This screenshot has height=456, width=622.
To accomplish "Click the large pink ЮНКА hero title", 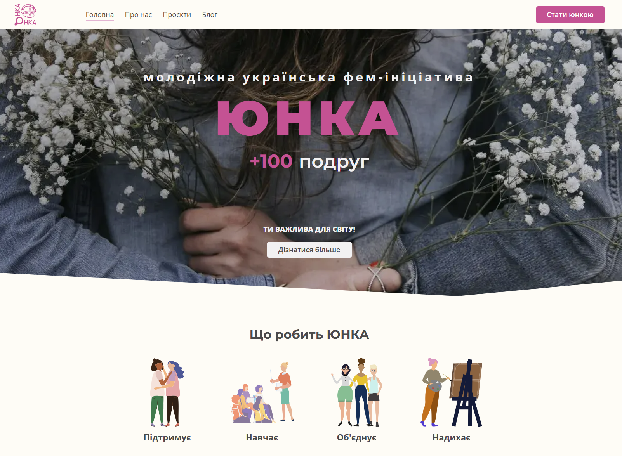I will pyautogui.click(x=308, y=118).
